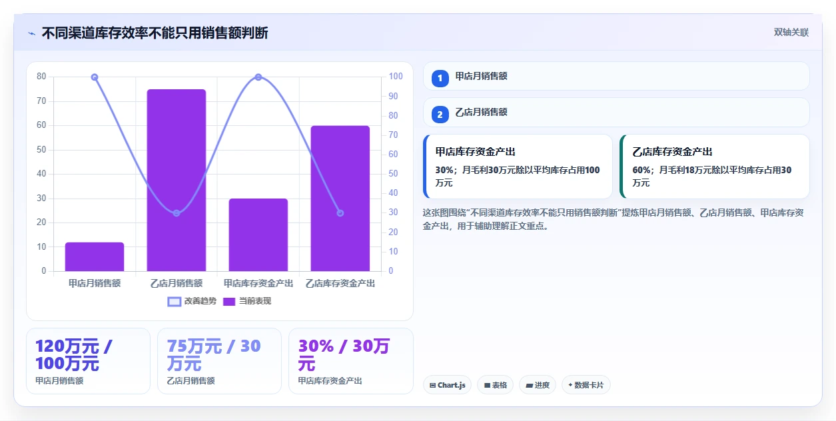The image size is (836, 421).
Task: Click the title 不同渠道库存效率不能只用销售额判断
Action: [155, 33]
